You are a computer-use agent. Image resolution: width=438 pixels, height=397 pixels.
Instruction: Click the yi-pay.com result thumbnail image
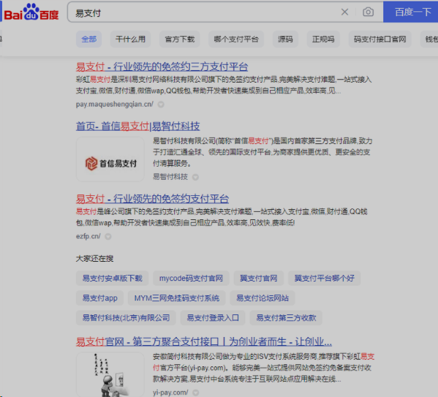110,374
